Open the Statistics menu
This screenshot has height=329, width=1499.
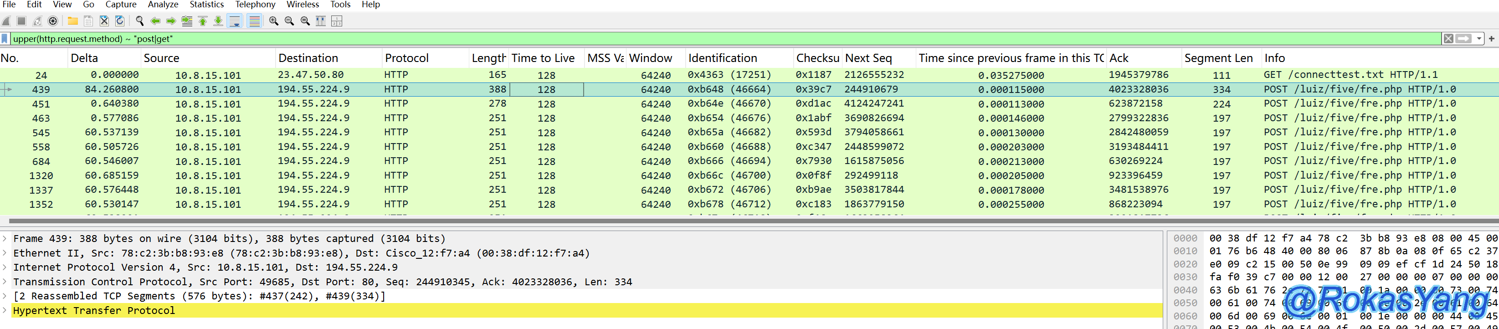click(x=206, y=5)
